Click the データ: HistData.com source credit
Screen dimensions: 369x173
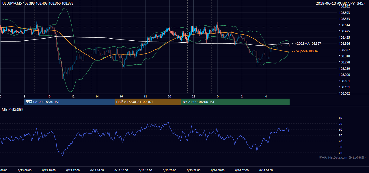pos(342,157)
